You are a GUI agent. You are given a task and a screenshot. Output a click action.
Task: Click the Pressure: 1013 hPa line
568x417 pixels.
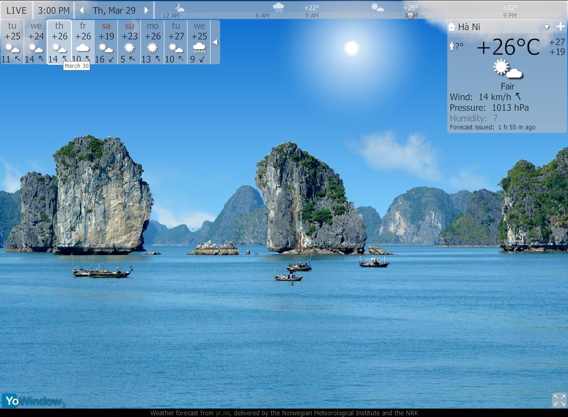489,108
